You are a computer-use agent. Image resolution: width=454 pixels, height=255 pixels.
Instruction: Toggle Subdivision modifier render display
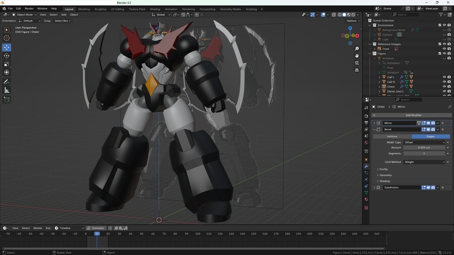pos(433,187)
